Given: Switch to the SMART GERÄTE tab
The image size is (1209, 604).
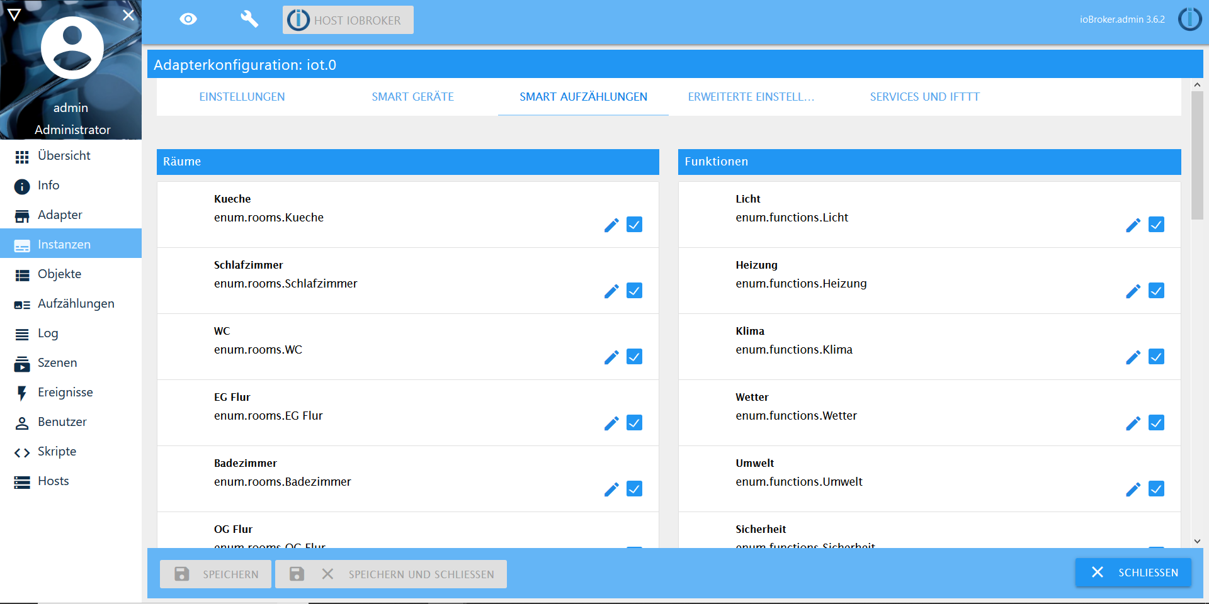Looking at the screenshot, I should (x=413, y=97).
